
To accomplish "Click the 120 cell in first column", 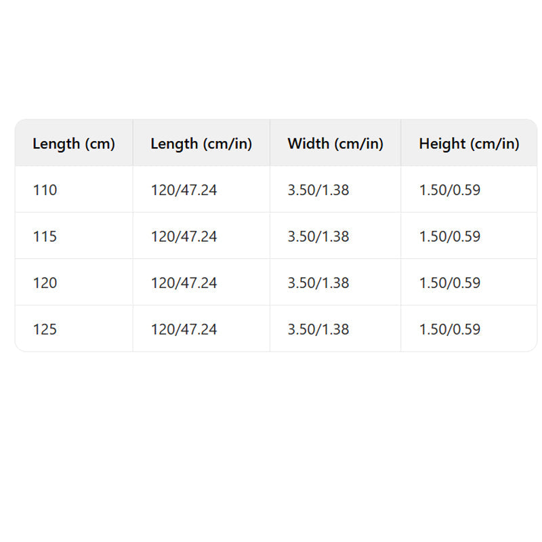I will [x=45, y=283].
